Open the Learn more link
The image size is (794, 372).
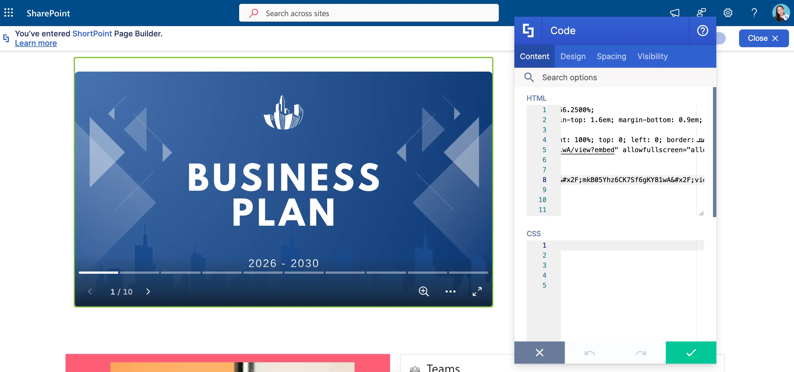click(x=36, y=43)
